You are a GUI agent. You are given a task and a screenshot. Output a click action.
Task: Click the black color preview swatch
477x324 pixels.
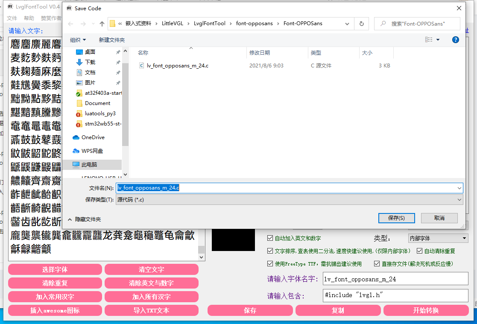point(233,240)
